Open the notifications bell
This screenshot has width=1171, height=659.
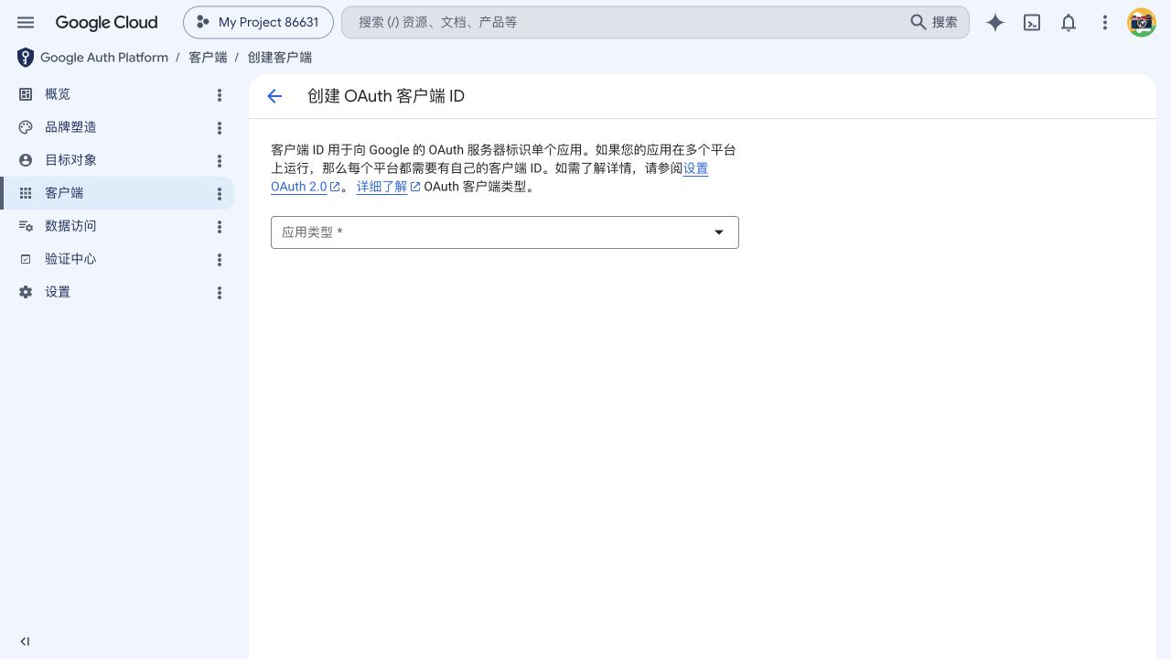coord(1069,23)
